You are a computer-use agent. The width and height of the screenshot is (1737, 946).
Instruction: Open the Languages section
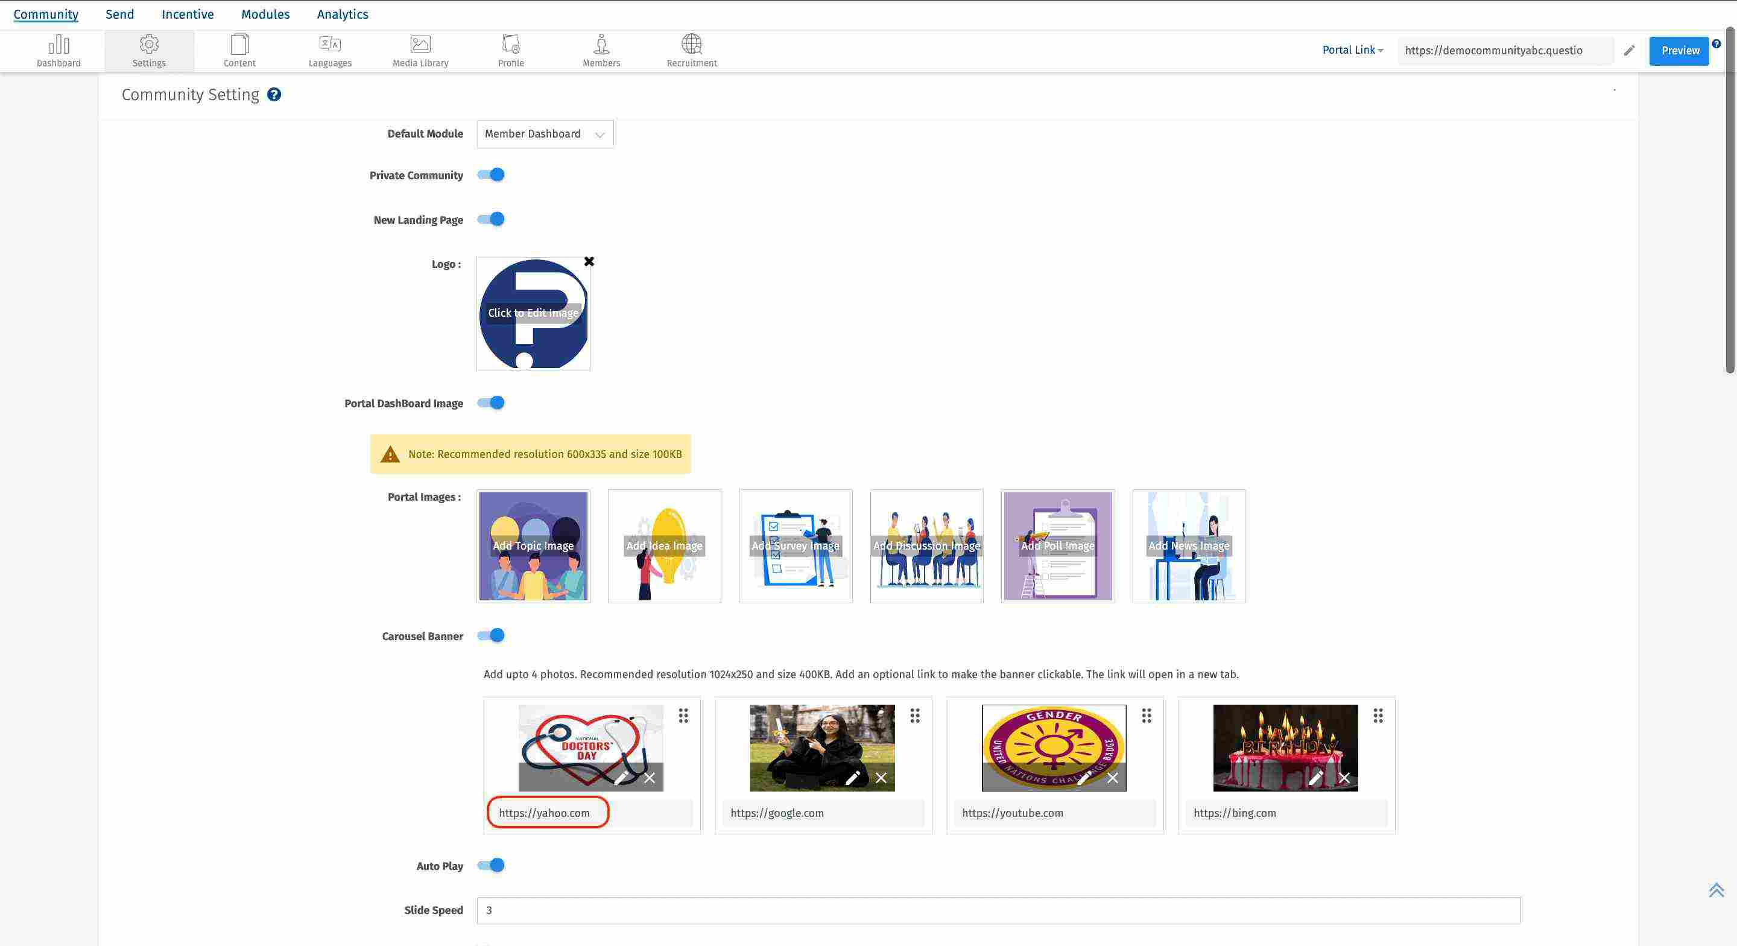click(330, 51)
